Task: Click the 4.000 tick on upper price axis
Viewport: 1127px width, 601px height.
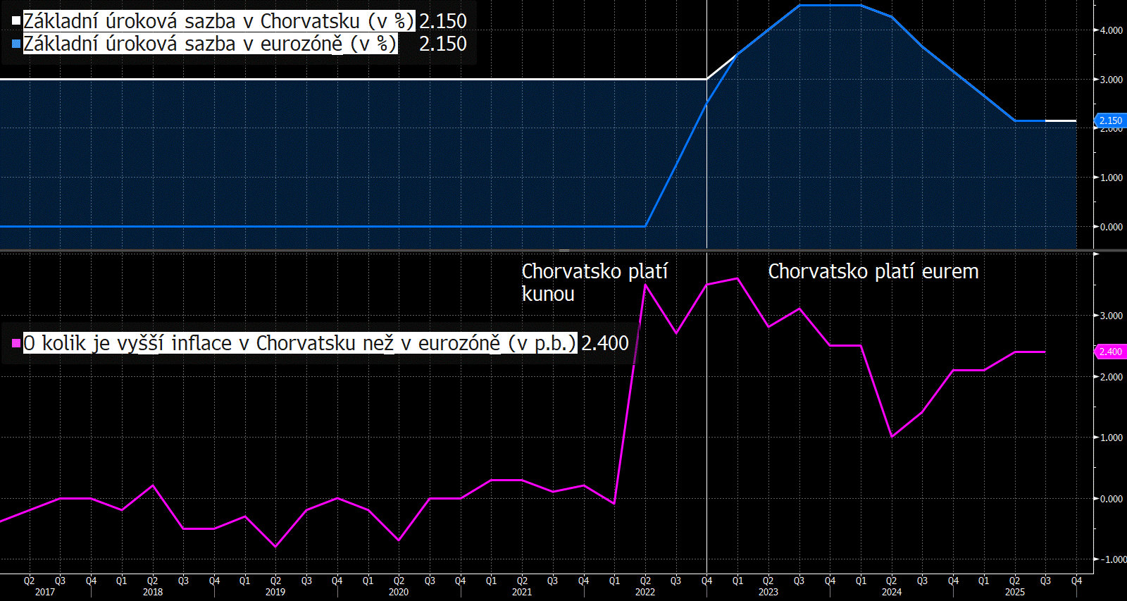Action: tap(1111, 30)
